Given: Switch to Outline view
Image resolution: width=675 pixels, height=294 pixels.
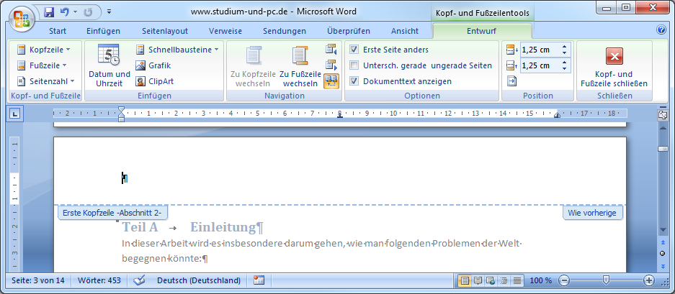Looking at the screenshot, I should 504,280.
